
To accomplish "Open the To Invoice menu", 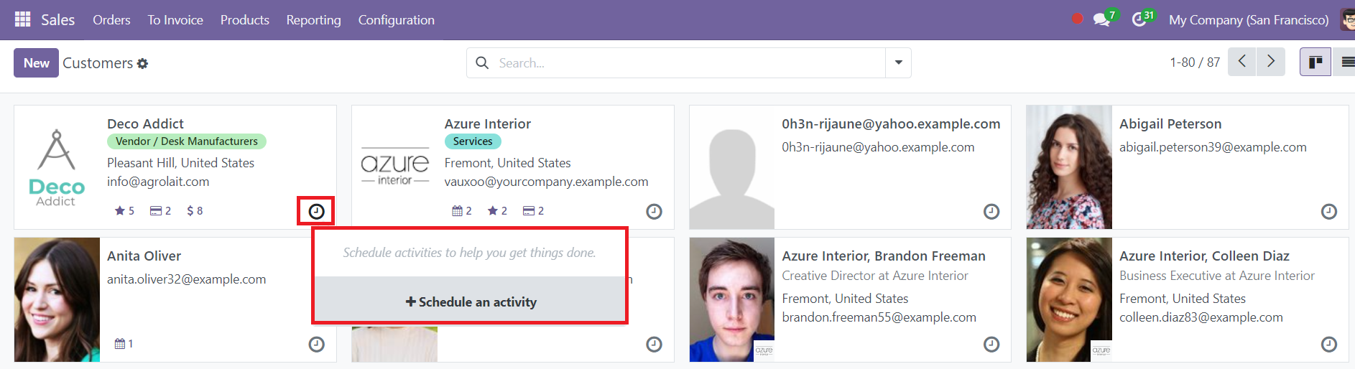I will tap(175, 20).
